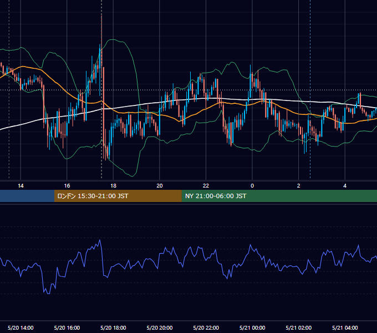Click the NY 21:00-06:00 JST session bar
The height and width of the screenshot is (333, 377).
point(279,196)
